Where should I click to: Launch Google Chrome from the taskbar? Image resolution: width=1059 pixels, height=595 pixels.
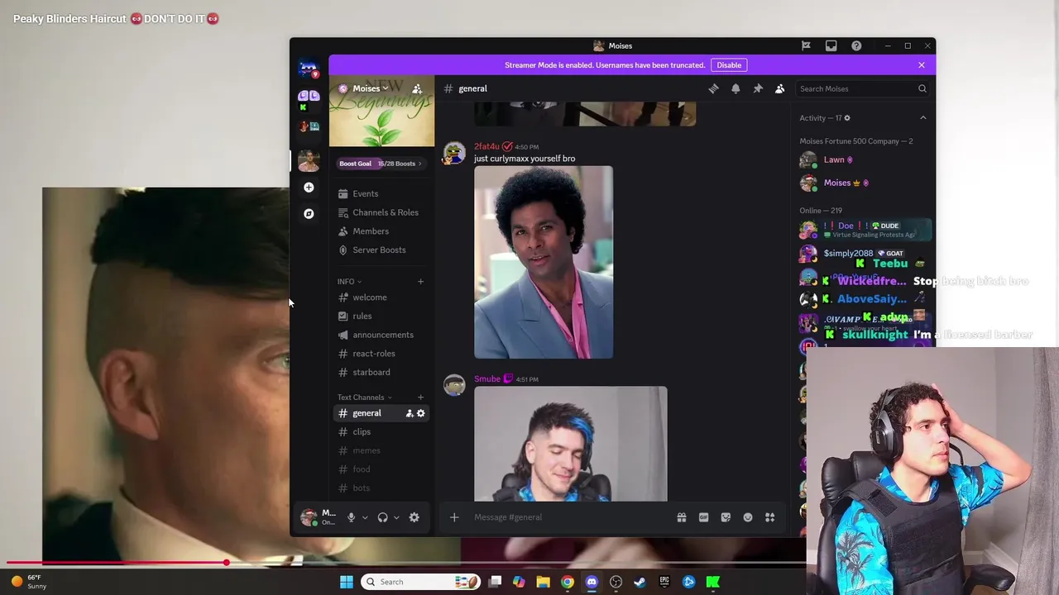568,582
